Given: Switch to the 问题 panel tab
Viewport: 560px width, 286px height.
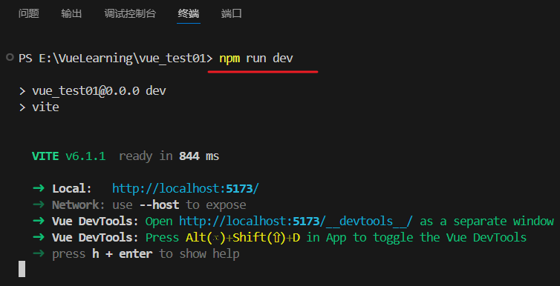Looking at the screenshot, I should 28,13.
